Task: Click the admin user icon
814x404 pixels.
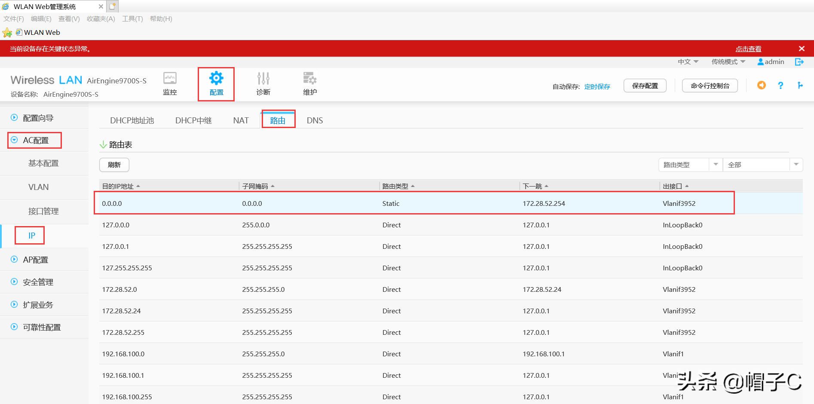Action: coord(761,62)
